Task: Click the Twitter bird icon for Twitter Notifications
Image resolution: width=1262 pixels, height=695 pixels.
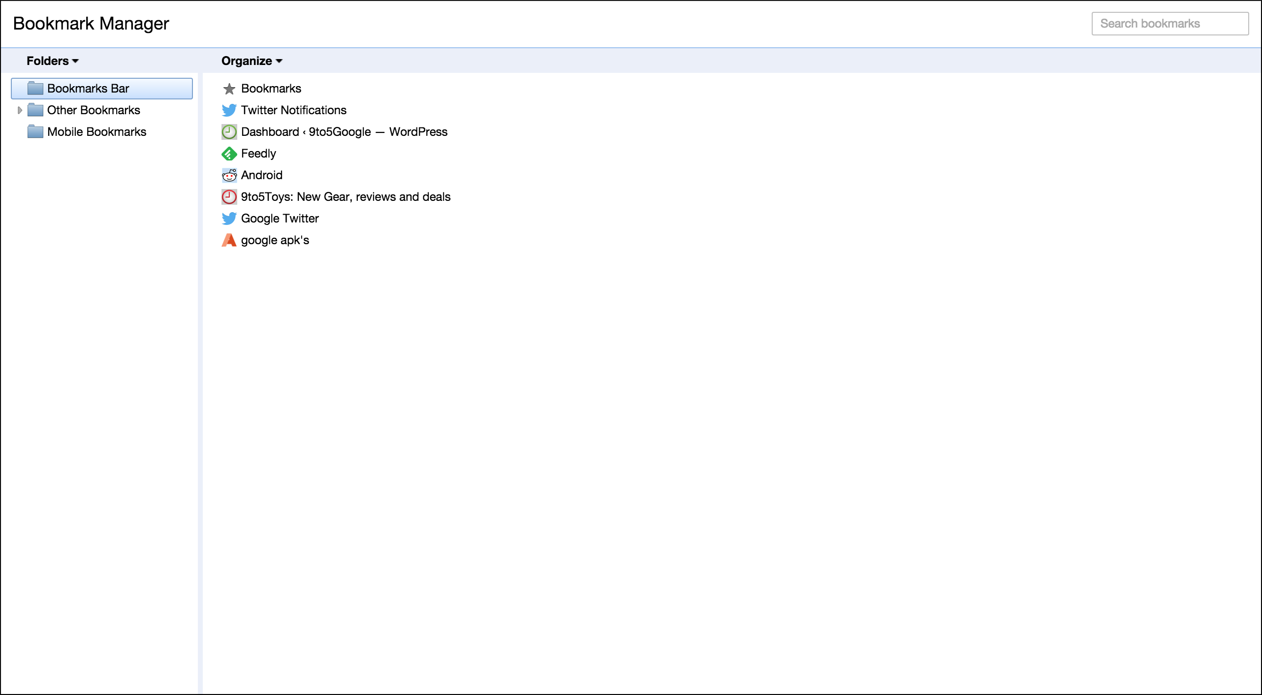Action: pyautogui.click(x=229, y=110)
